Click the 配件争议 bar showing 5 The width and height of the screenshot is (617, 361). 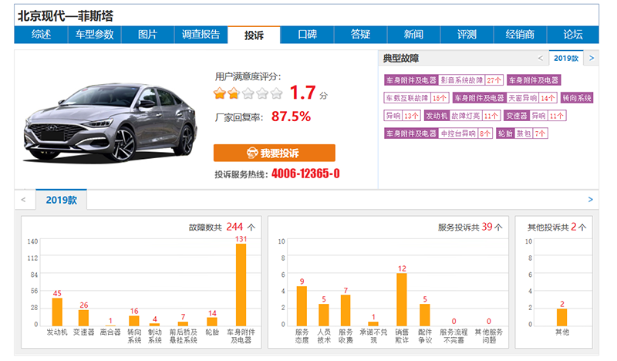pos(425,315)
